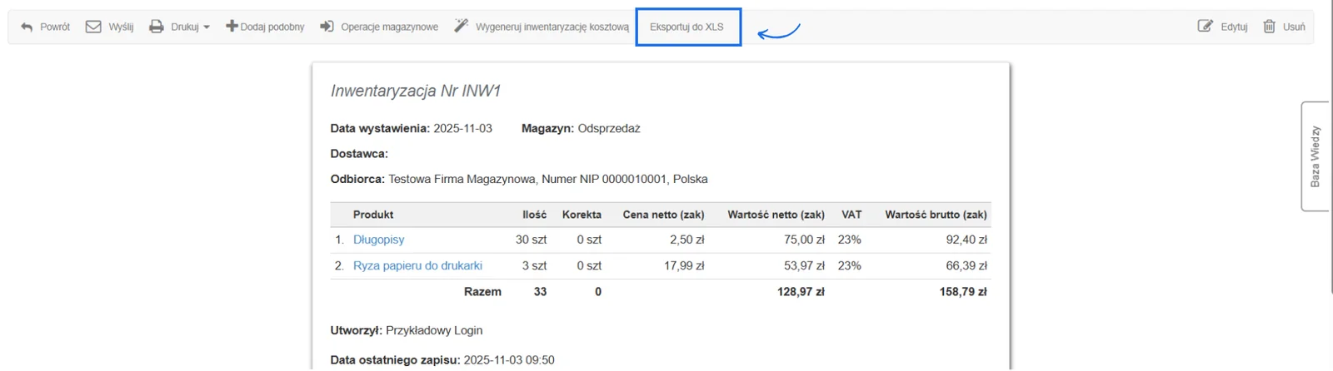1333x371 pixels.
Task: Click the Testowa Firma Magazynowa recipient text
Action: [x=463, y=179]
